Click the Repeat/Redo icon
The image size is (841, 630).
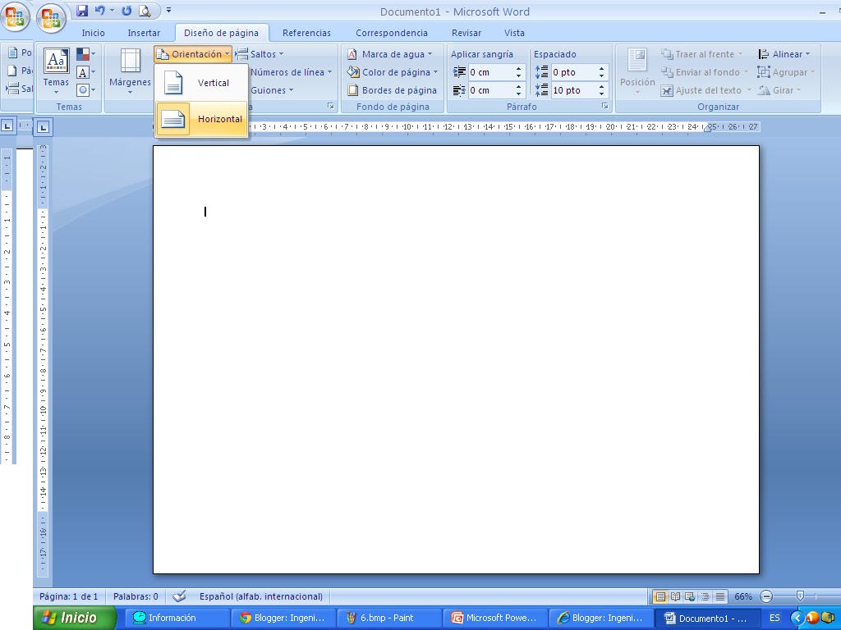pos(126,11)
